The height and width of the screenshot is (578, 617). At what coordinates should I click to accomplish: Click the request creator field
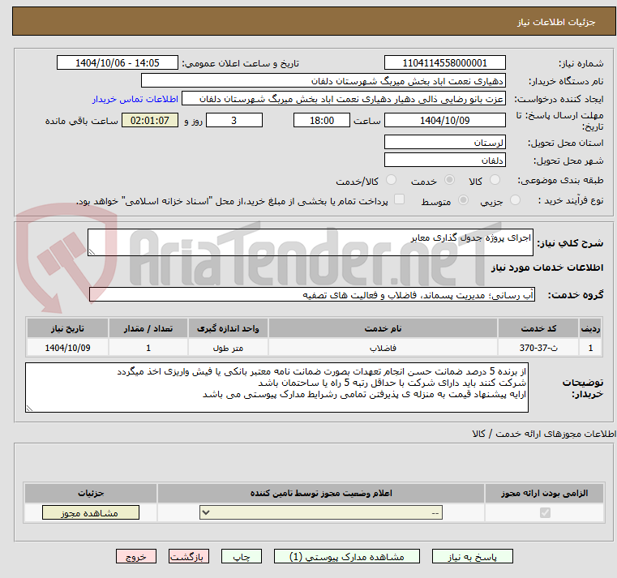coord(343,99)
